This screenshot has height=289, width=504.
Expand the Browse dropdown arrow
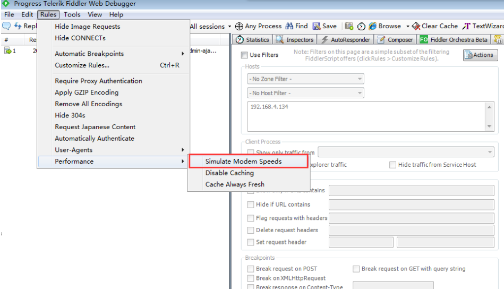[x=407, y=27]
